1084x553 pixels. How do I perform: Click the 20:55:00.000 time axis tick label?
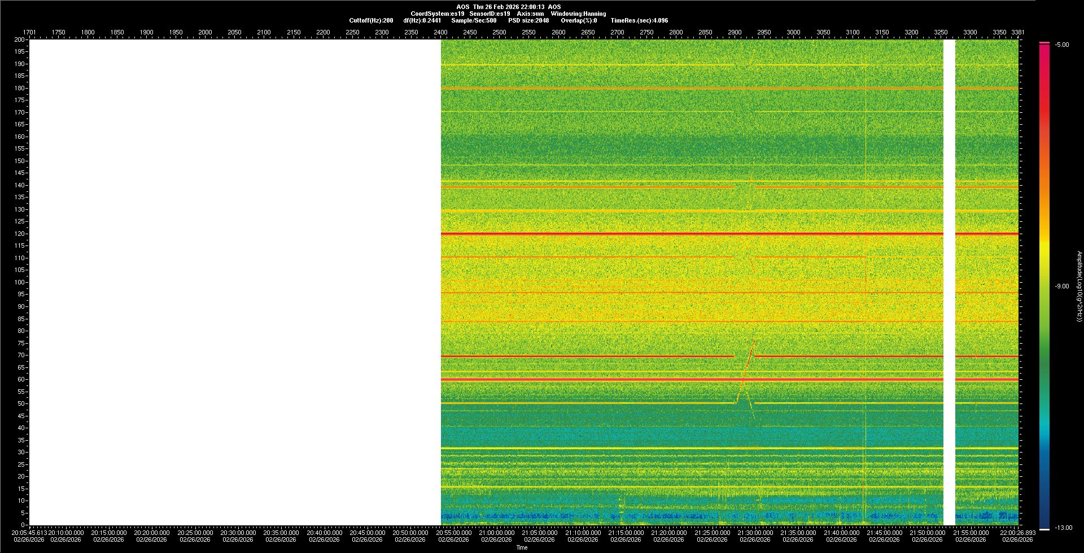tap(454, 533)
